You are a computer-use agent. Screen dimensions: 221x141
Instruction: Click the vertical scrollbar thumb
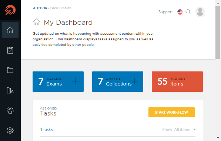(x=218, y=33)
